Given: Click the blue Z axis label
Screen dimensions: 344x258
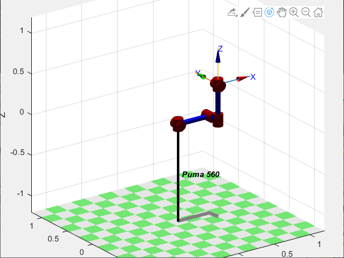Looking at the screenshot, I should pyautogui.click(x=220, y=49).
